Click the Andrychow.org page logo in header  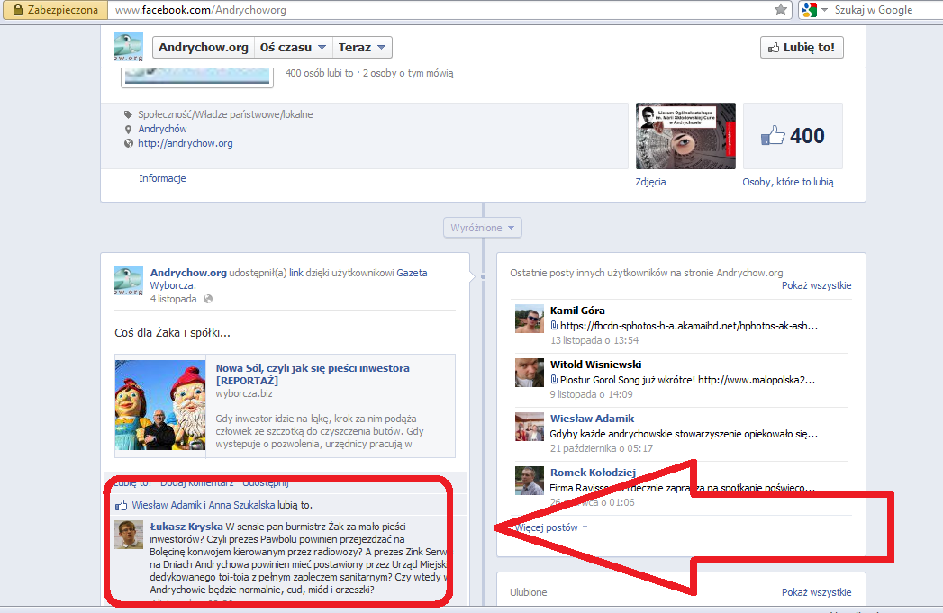[x=129, y=47]
